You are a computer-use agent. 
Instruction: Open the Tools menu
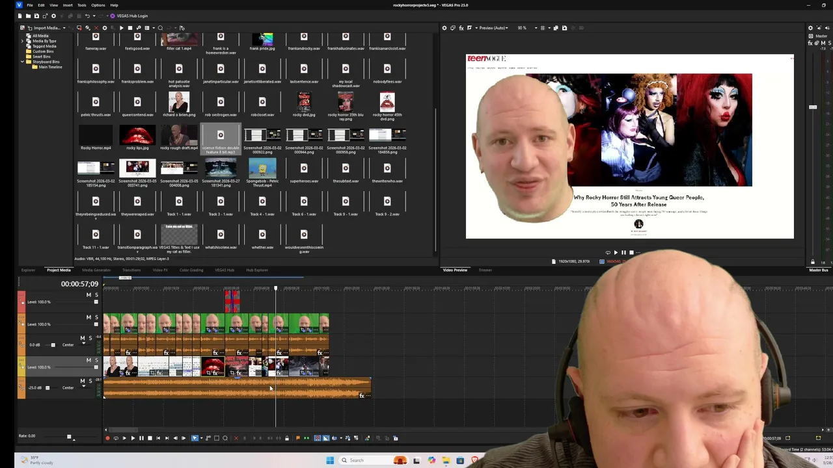click(82, 5)
